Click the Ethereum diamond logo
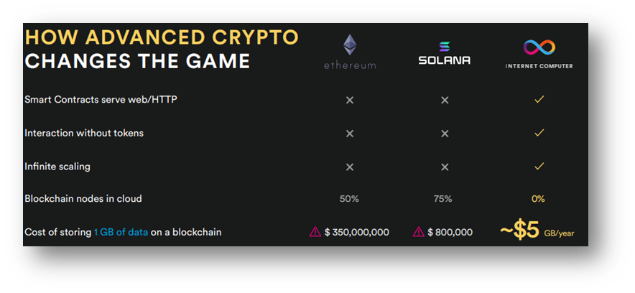635x293 pixels. pos(350,45)
